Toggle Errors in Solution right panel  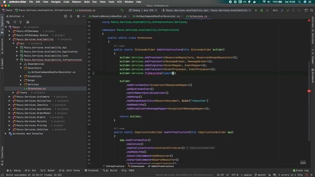pos(313,30)
